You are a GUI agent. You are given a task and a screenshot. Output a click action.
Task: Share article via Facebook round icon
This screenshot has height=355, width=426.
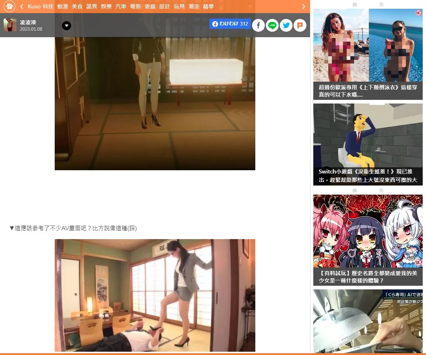click(258, 25)
